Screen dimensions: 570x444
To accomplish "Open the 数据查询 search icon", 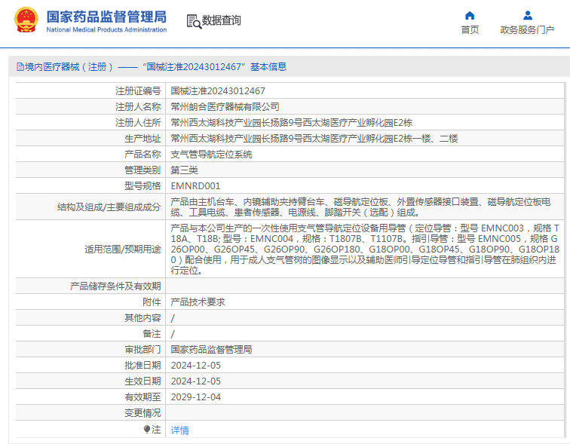I will click(194, 21).
